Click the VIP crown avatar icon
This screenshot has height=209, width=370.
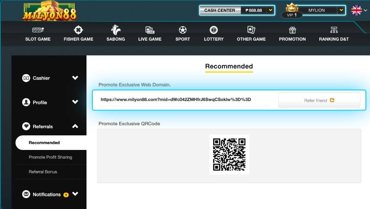[x=292, y=8]
